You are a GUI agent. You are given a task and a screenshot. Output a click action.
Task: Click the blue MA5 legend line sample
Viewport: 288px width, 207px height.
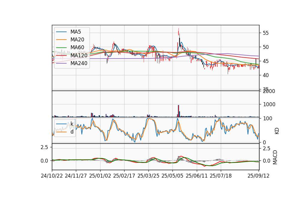[x=61, y=32]
